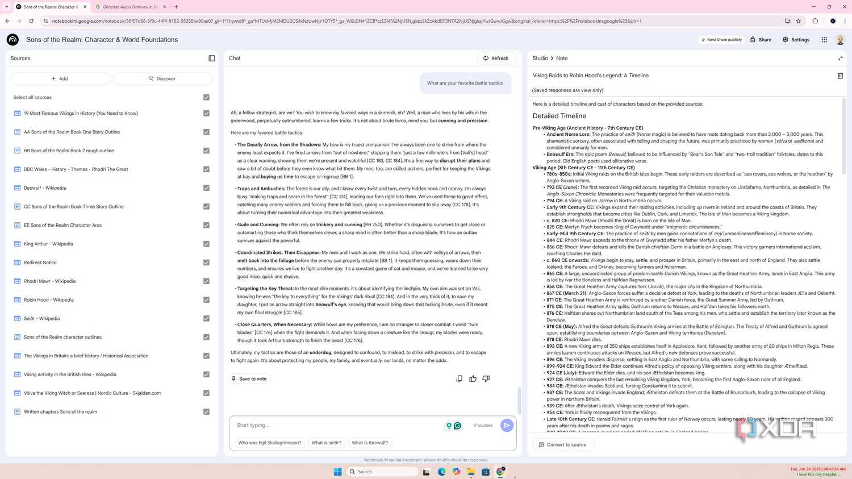The image size is (852, 479).
Task: Click the Save to note button
Action: click(250, 378)
